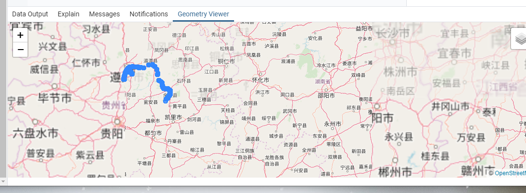The height and width of the screenshot is (193, 526).
Task: Click the 永州市 map label
Action: click(x=333, y=124)
